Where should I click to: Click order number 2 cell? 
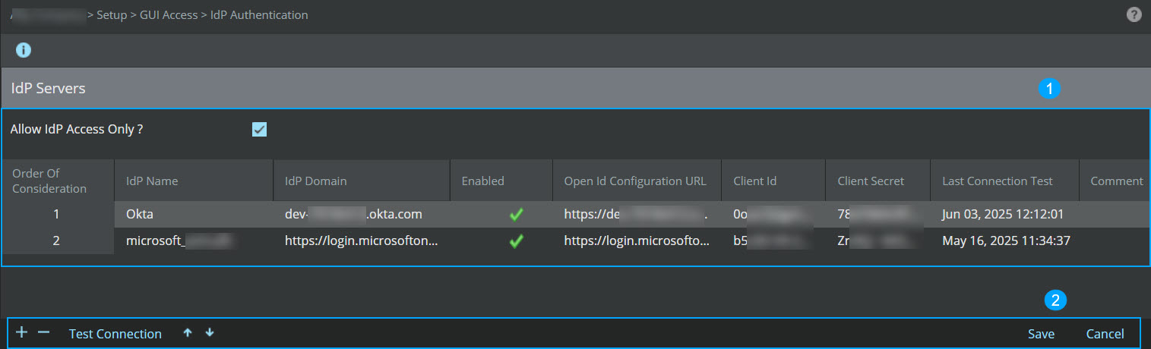point(57,241)
